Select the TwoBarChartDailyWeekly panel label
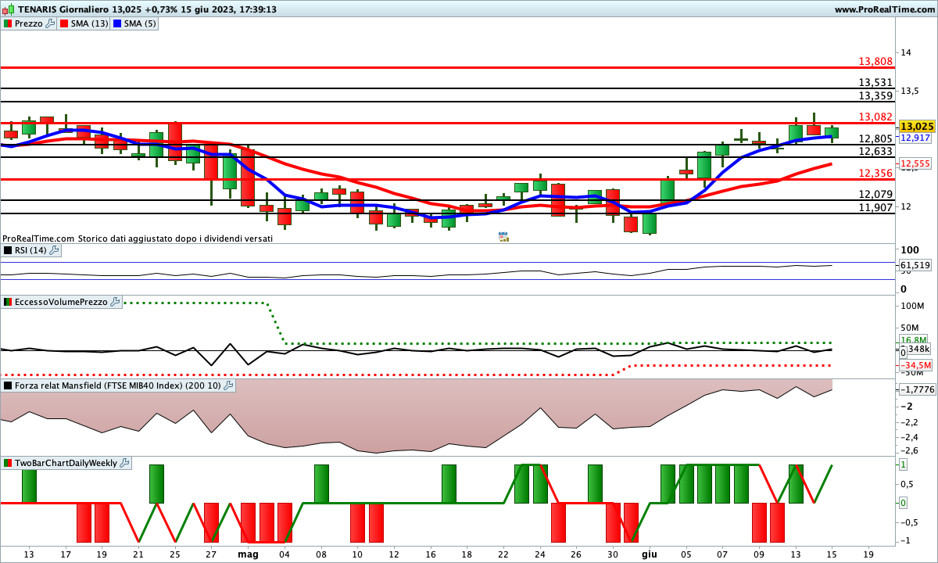938x563 pixels. tap(66, 463)
